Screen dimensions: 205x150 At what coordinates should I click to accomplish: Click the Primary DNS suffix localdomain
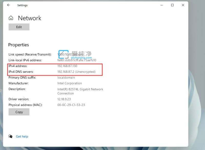tap(66, 77)
